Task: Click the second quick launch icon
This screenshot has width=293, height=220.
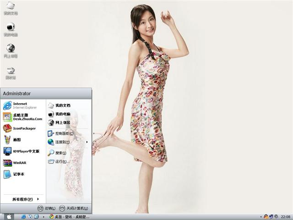Action: (30, 217)
